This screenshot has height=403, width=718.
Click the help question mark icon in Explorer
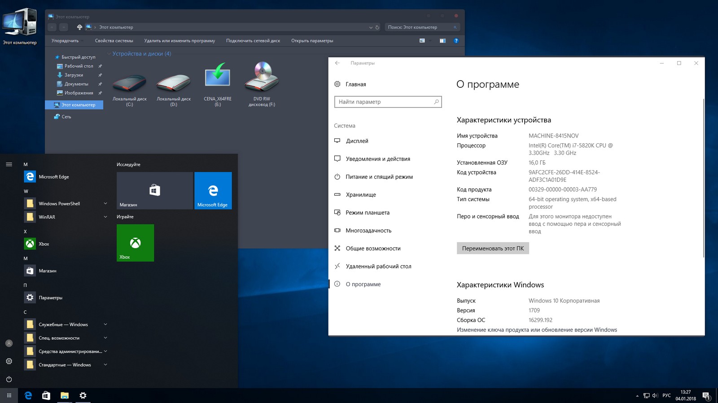click(456, 41)
